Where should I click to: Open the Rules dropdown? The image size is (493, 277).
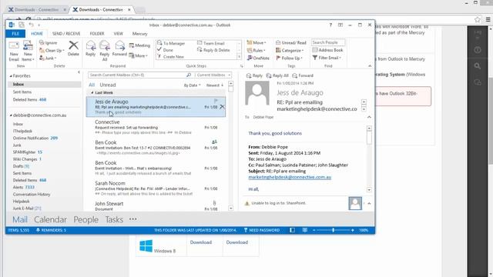point(257,50)
